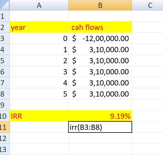Screen dimensions: 163x155
Task: Select 3,10,000.00 cell in row 8
Action: tap(100, 94)
